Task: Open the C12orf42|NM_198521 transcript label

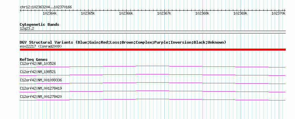Action: [38, 72]
